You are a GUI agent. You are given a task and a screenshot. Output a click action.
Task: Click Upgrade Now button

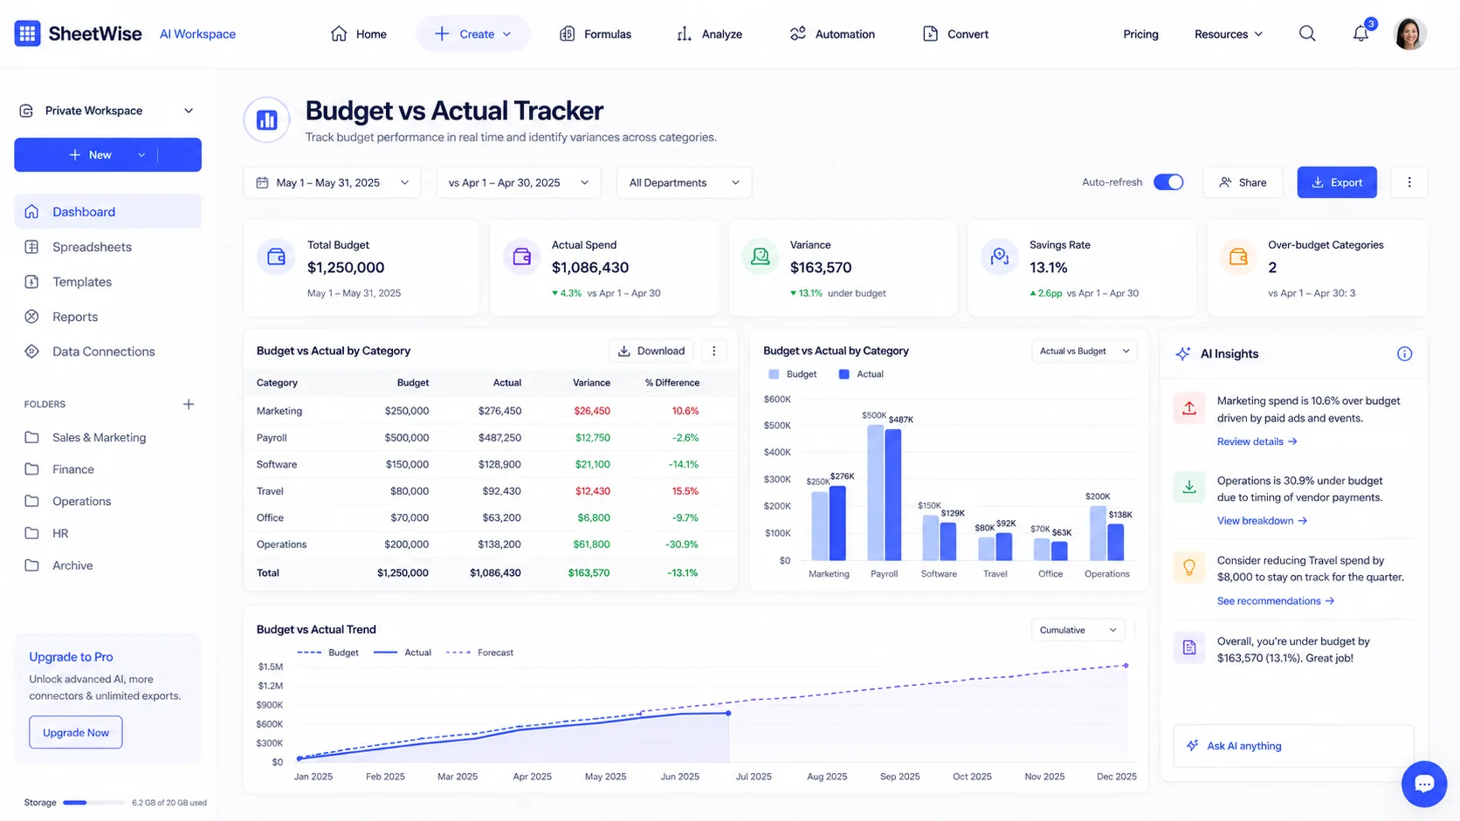(x=76, y=732)
